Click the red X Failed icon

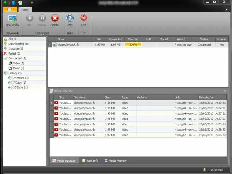[6, 53]
